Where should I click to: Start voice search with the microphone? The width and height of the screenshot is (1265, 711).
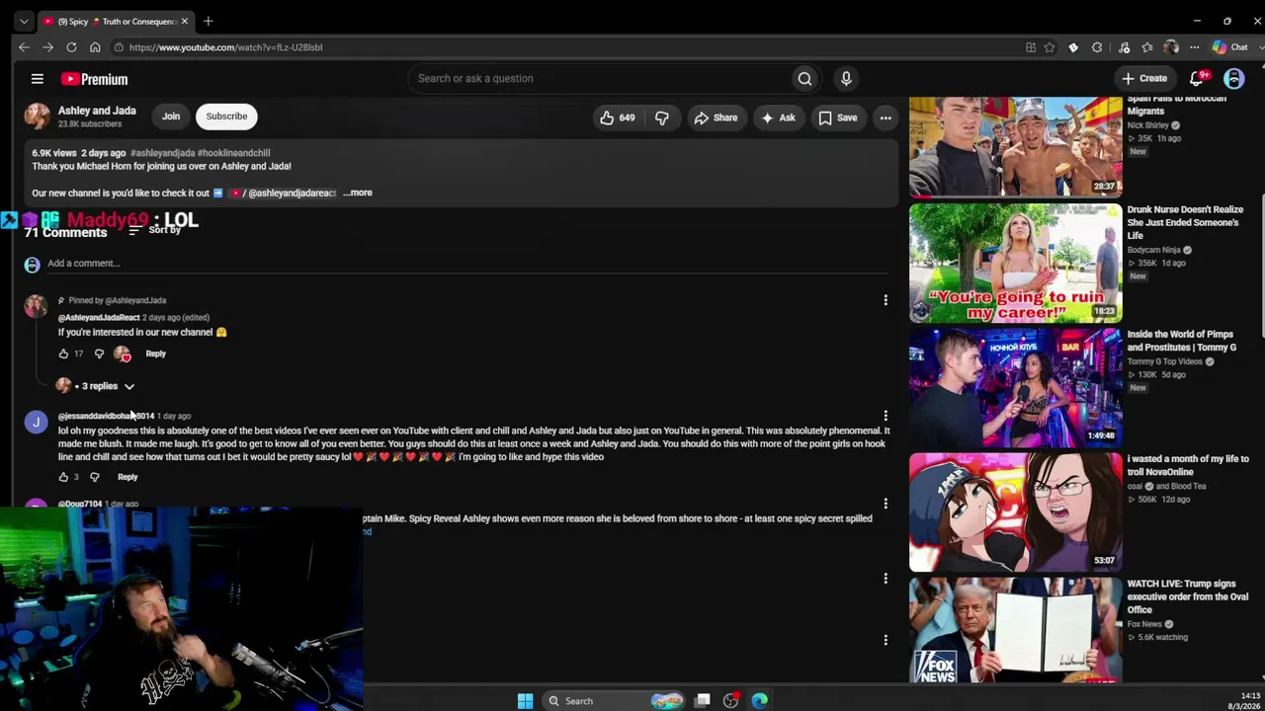(846, 79)
